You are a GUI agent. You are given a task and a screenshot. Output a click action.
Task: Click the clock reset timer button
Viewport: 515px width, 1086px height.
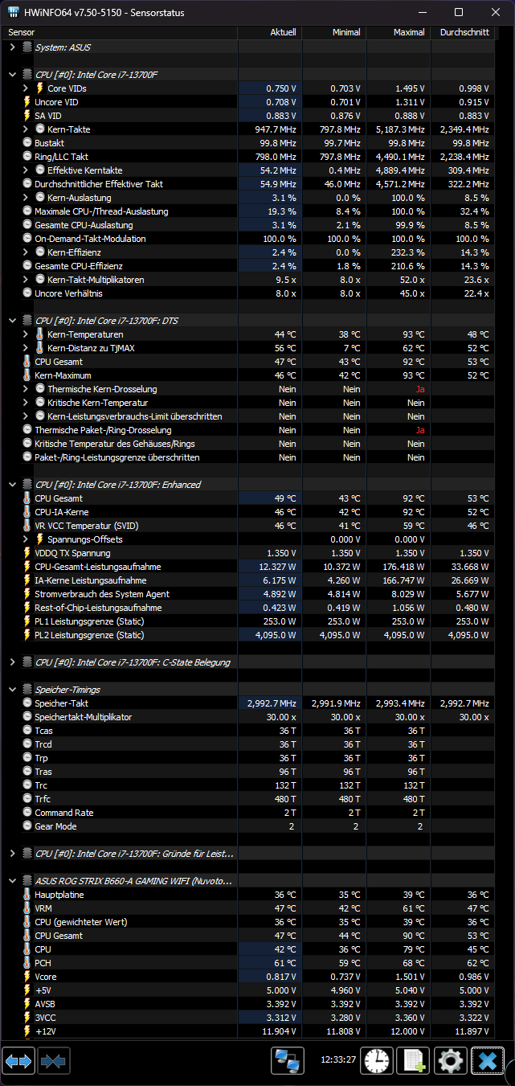tap(376, 1062)
